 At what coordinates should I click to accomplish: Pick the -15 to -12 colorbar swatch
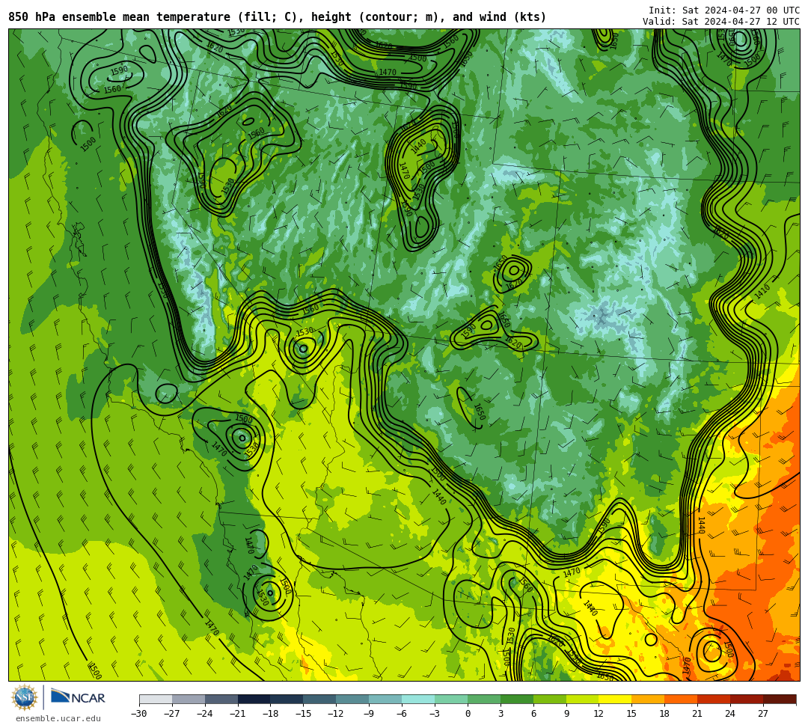320,699
